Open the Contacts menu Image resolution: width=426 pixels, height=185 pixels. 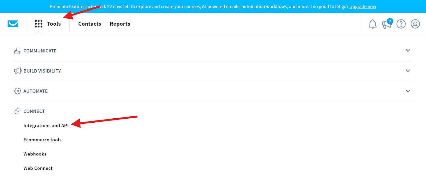90,24
